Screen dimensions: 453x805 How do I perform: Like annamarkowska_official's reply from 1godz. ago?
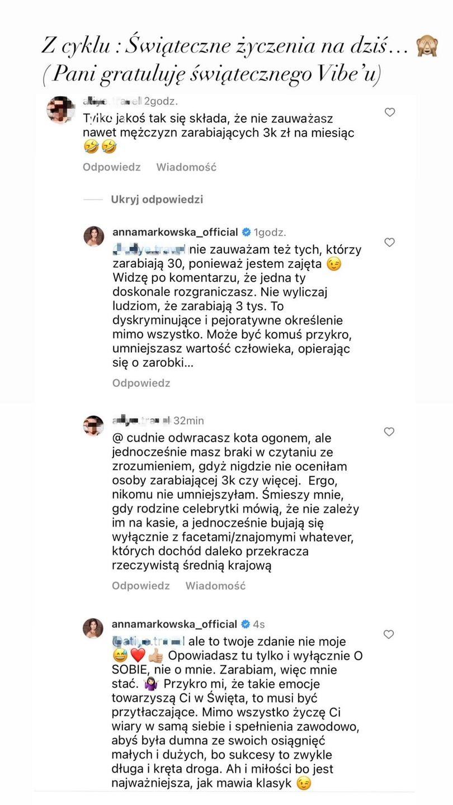(x=390, y=242)
